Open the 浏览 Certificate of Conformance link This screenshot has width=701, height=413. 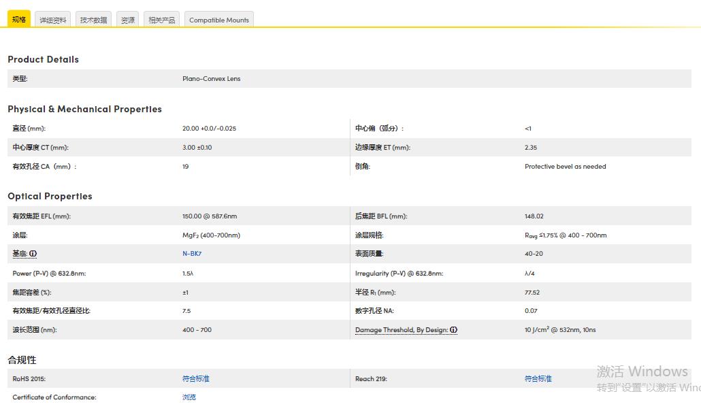pos(189,397)
